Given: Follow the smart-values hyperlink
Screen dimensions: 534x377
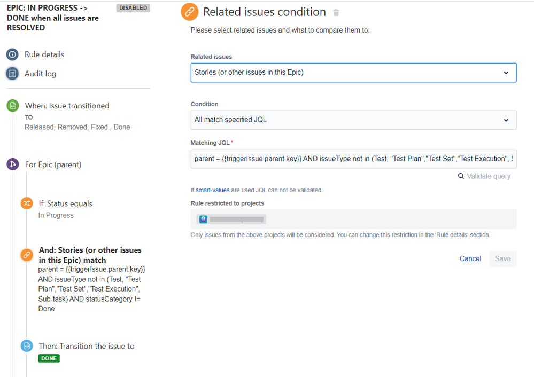Looking at the screenshot, I should click(213, 190).
